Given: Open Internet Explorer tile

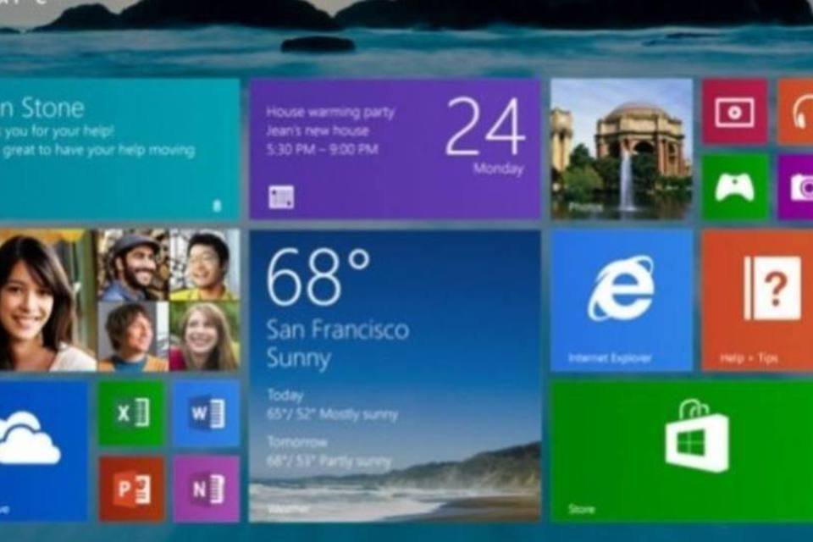Looking at the screenshot, I should point(622,300).
